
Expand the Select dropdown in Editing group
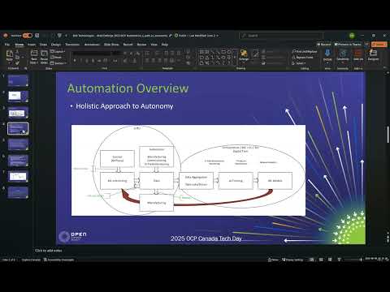(299, 63)
